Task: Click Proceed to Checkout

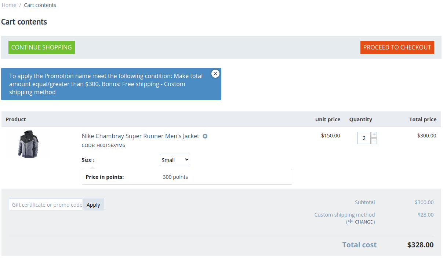Action: 397,47
